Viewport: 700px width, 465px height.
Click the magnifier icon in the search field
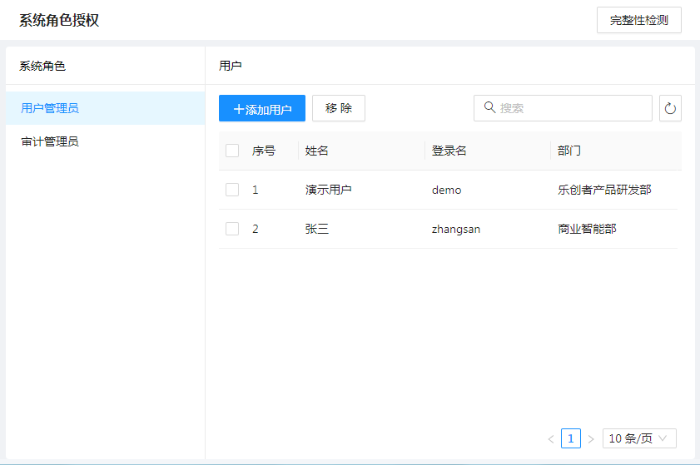(x=489, y=107)
